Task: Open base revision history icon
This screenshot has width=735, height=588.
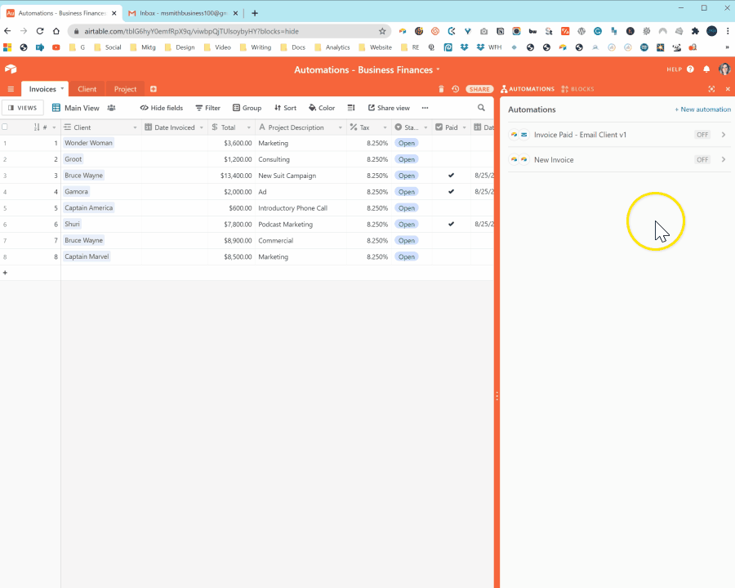Action: coord(455,89)
